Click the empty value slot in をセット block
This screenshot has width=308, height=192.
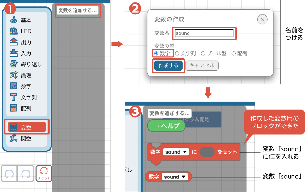[x=207, y=152]
